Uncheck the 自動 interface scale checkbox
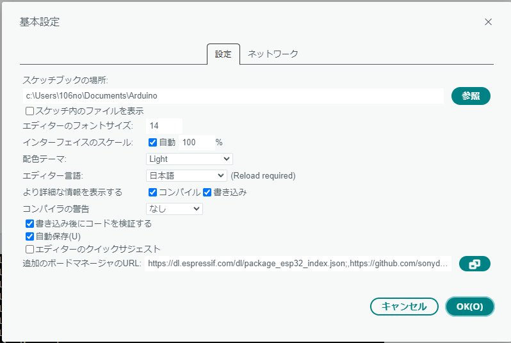The width and height of the screenshot is (511, 343). coord(152,142)
